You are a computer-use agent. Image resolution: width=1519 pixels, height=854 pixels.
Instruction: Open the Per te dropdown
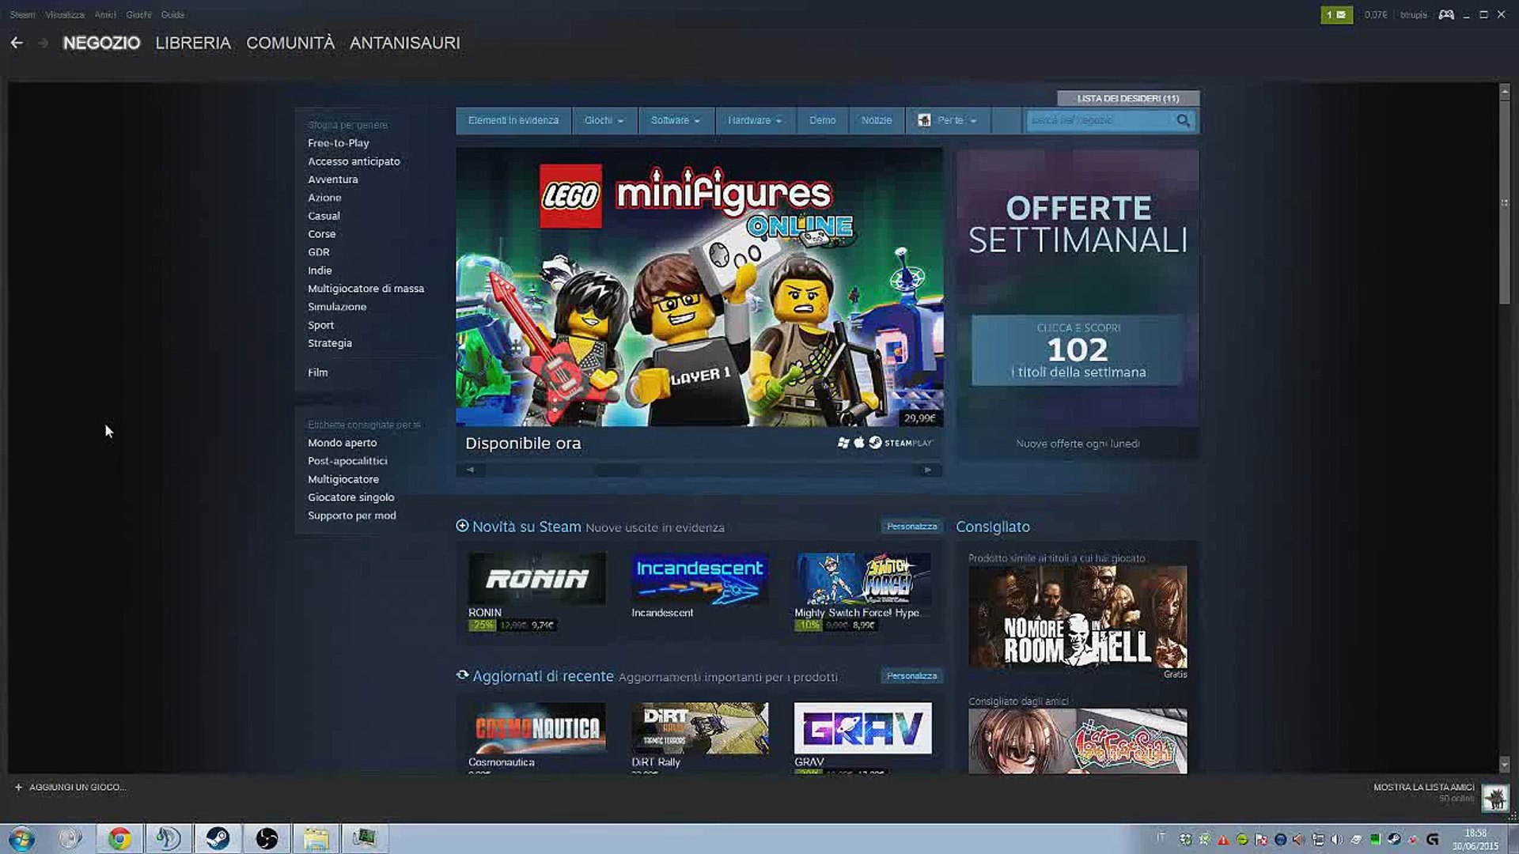pos(948,120)
